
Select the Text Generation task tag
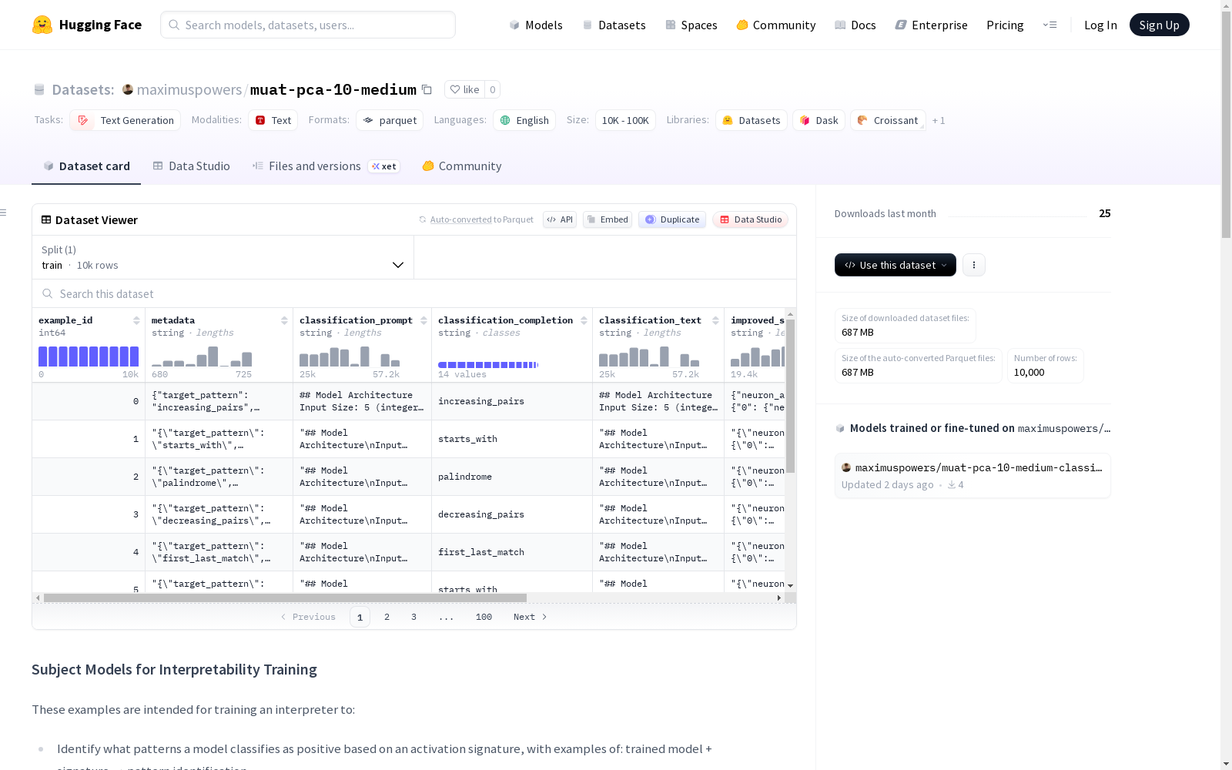tap(126, 120)
